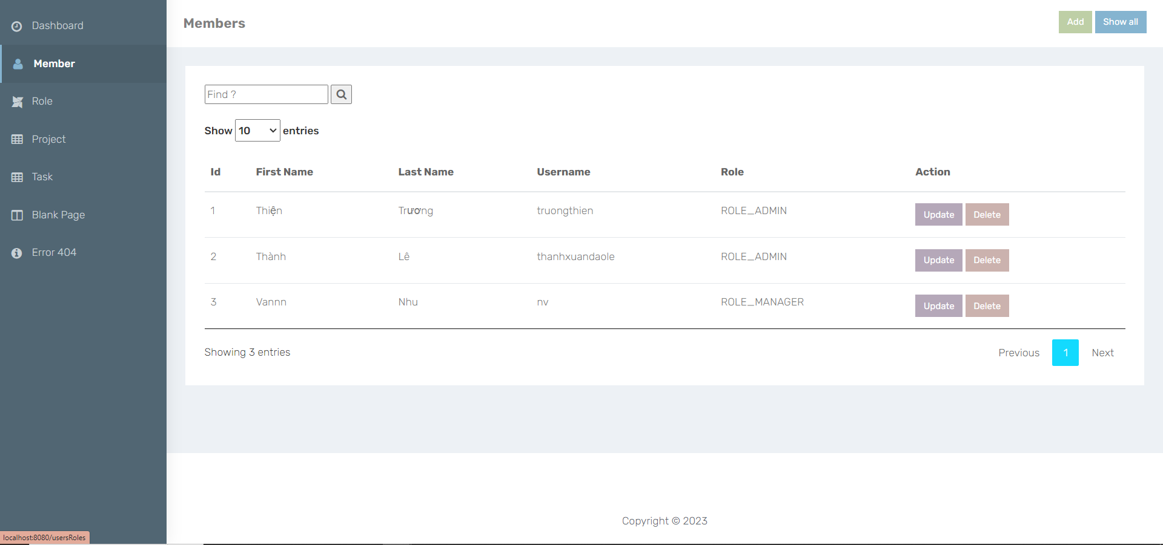Click Previous in pagination
This screenshot has height=545, width=1163.
pyautogui.click(x=1019, y=352)
